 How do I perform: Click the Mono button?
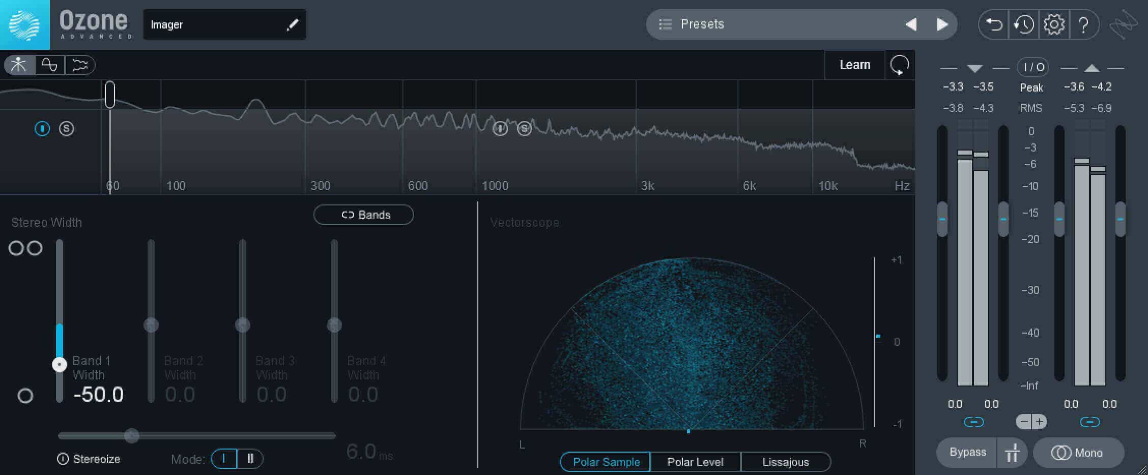[1078, 453]
